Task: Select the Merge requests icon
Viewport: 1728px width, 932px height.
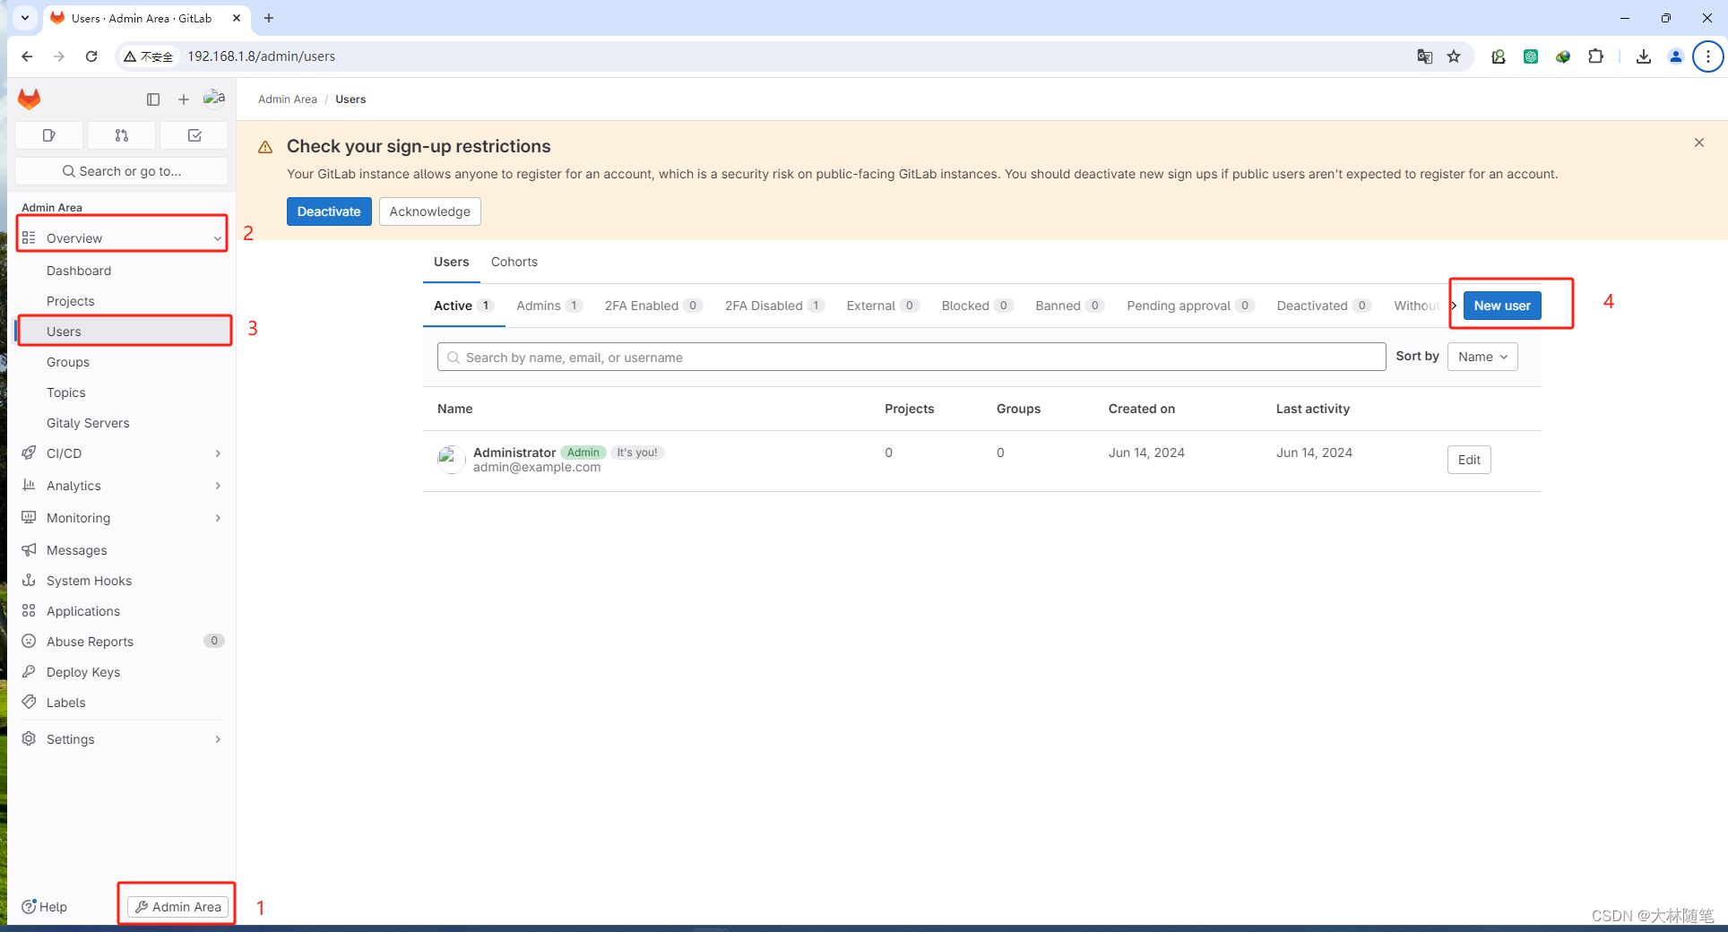Action: click(x=121, y=134)
